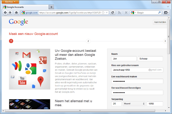The width and height of the screenshot is (172, 114).
Task: Select step 1 circle
Action: pyautogui.click(x=11, y=41)
